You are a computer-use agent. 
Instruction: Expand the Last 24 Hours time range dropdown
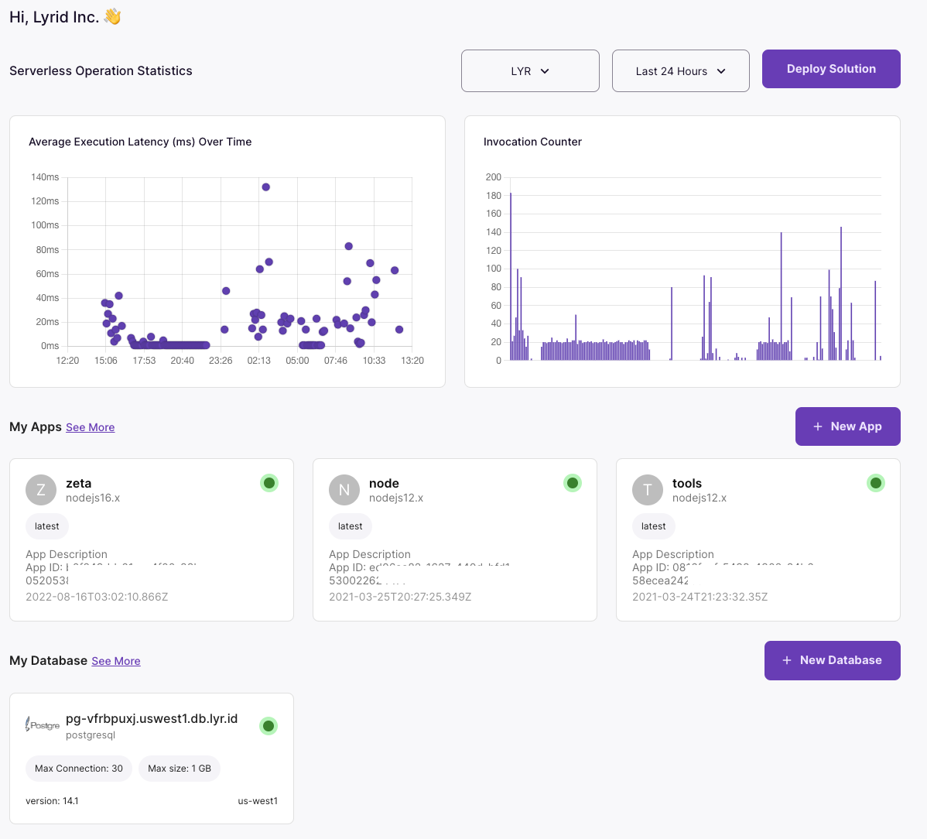pyautogui.click(x=680, y=71)
